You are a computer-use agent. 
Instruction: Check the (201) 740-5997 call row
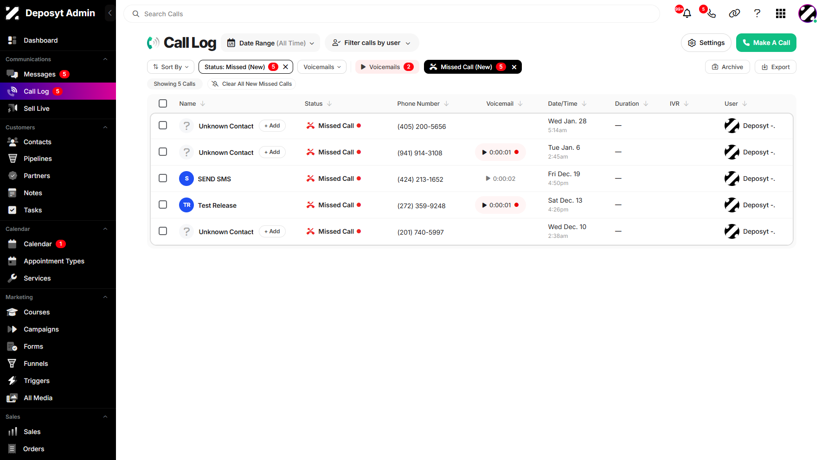click(163, 231)
